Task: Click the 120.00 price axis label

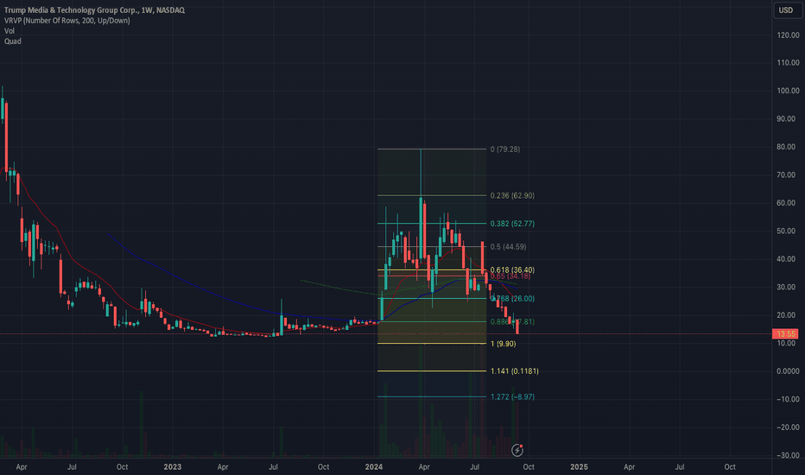Action: [788, 35]
